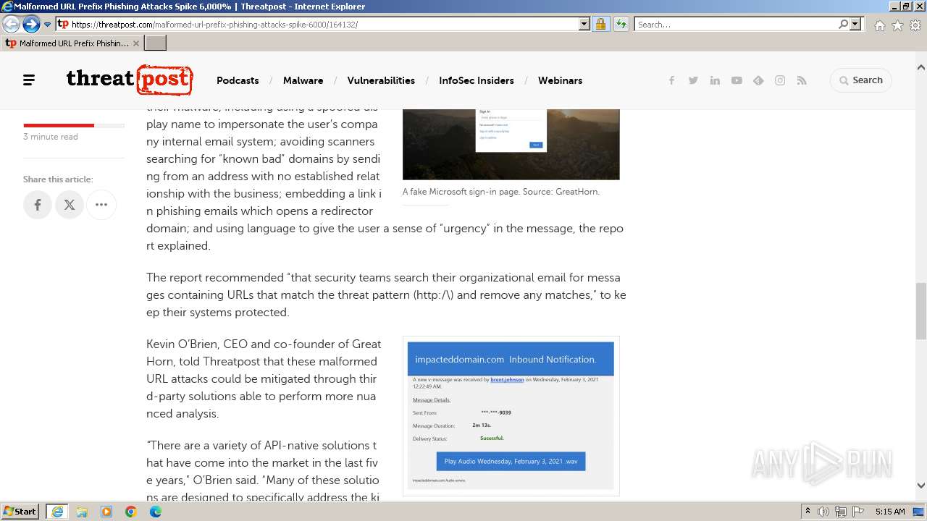Click the scroll up arrow
Screen dimensions: 927x521
coord(921,67)
